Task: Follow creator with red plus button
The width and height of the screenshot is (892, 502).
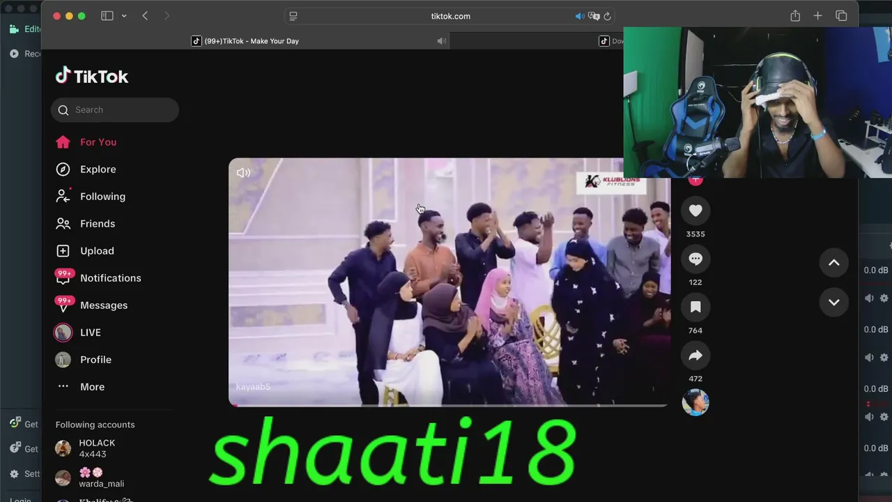Action: click(x=695, y=181)
